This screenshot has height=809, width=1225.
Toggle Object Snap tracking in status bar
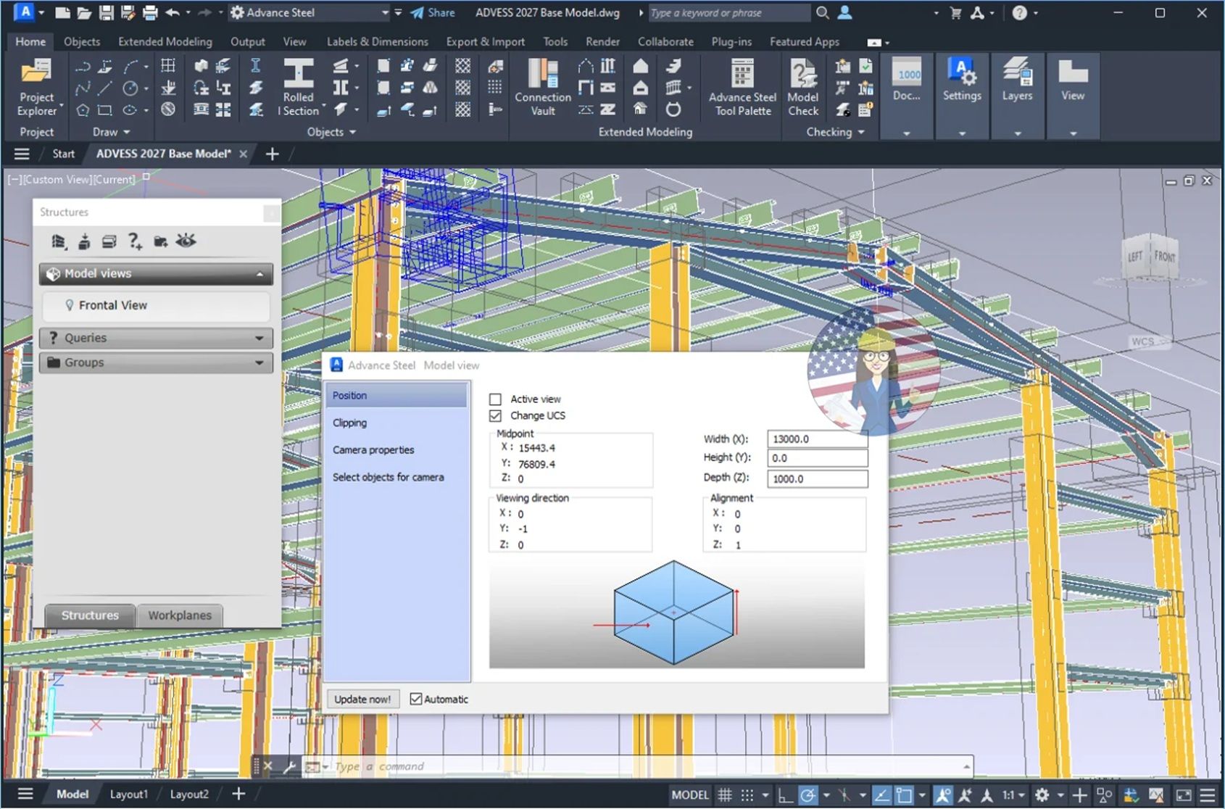(x=881, y=795)
